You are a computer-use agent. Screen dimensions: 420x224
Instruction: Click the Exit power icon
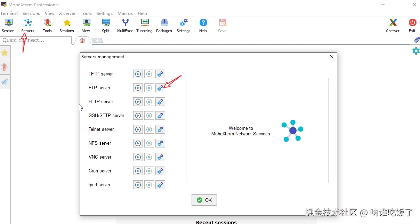[412, 26]
